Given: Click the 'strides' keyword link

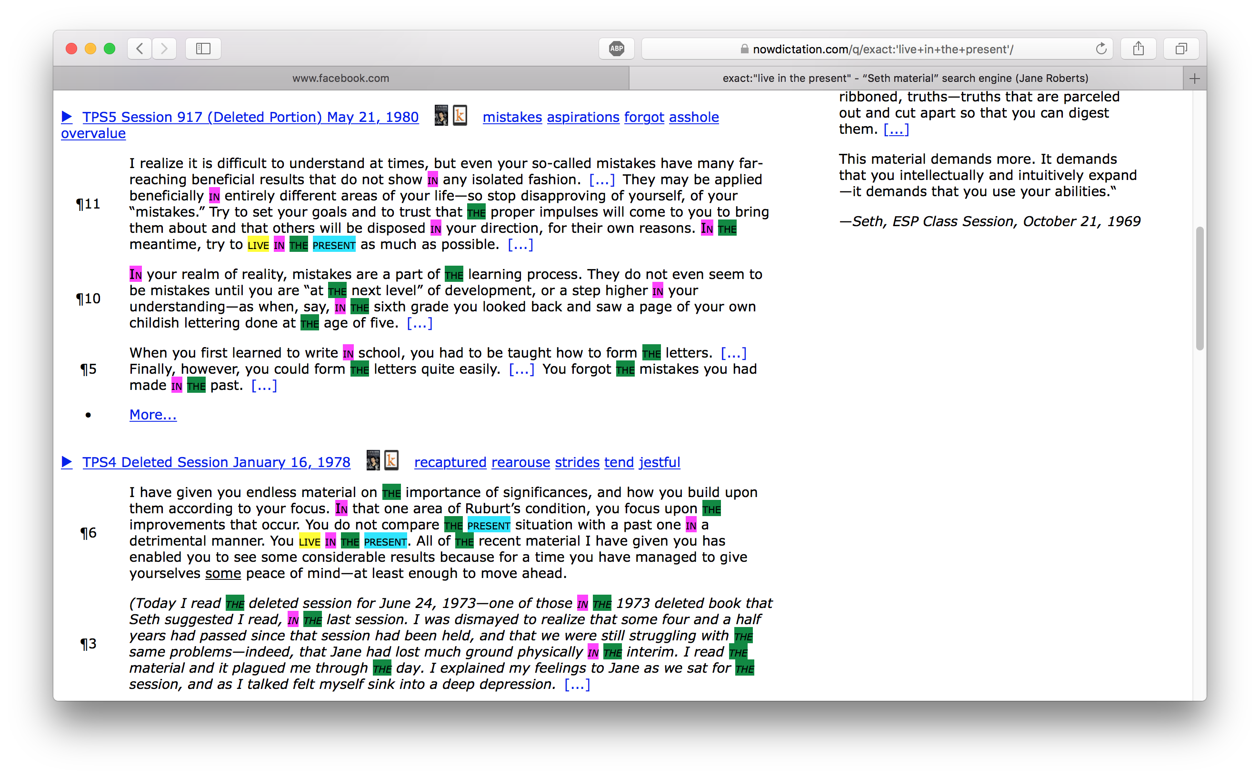Looking at the screenshot, I should pyautogui.click(x=577, y=462).
